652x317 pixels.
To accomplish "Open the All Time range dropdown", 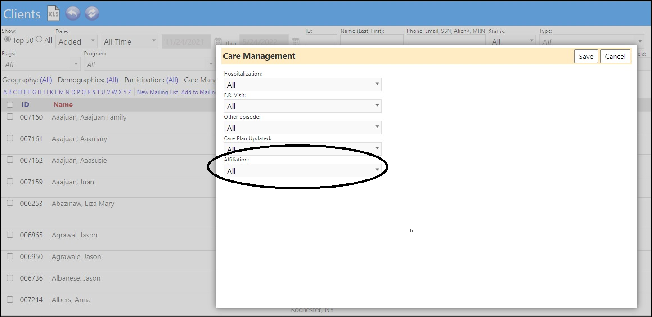I will pyautogui.click(x=130, y=41).
